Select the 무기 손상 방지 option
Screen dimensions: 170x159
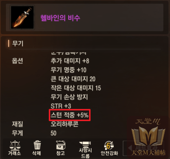69,97
